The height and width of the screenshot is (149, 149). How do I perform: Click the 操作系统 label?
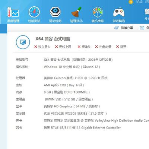[22, 67]
